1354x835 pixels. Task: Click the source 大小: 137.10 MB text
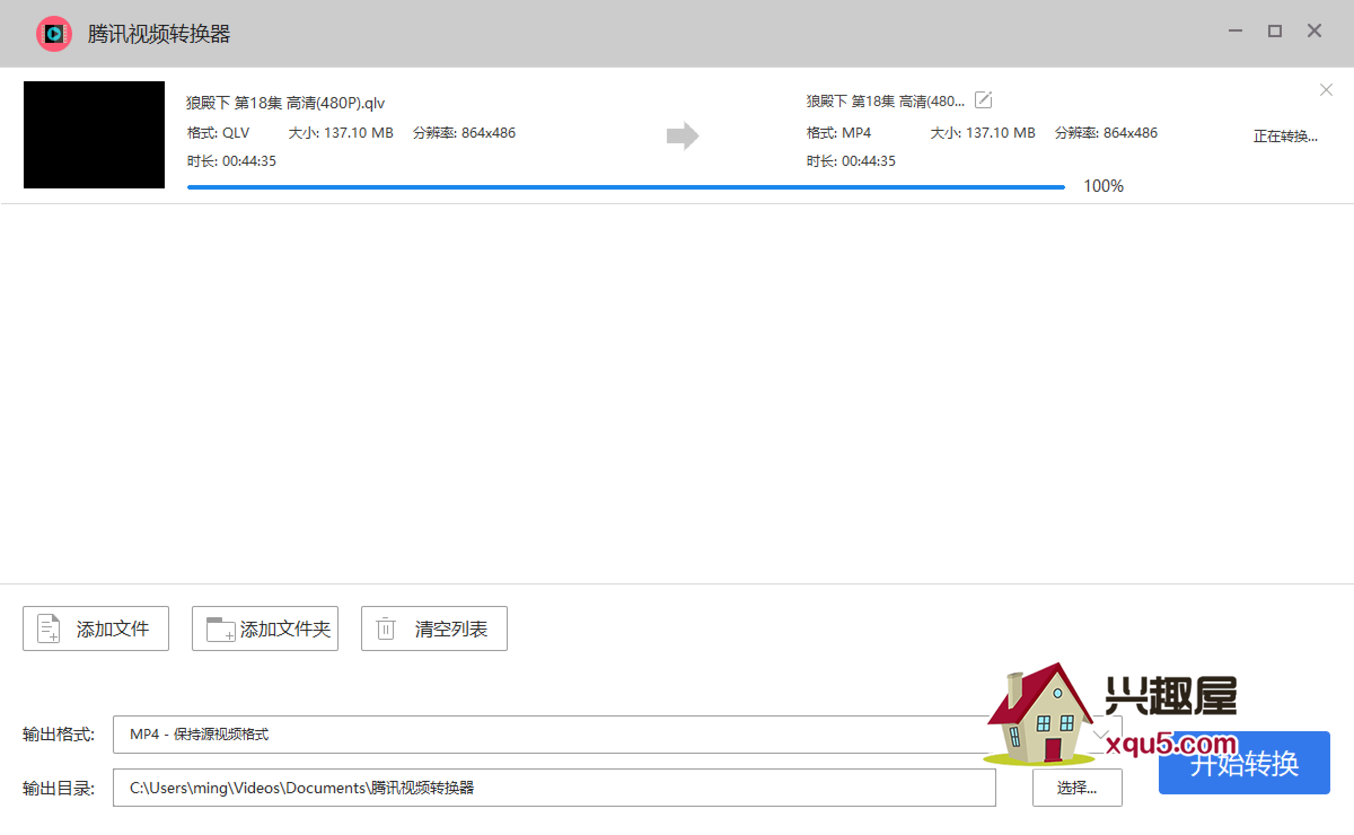tap(341, 133)
